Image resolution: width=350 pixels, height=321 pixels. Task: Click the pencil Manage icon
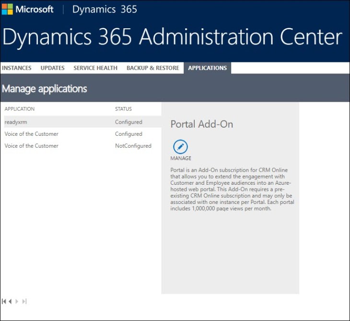(180, 147)
